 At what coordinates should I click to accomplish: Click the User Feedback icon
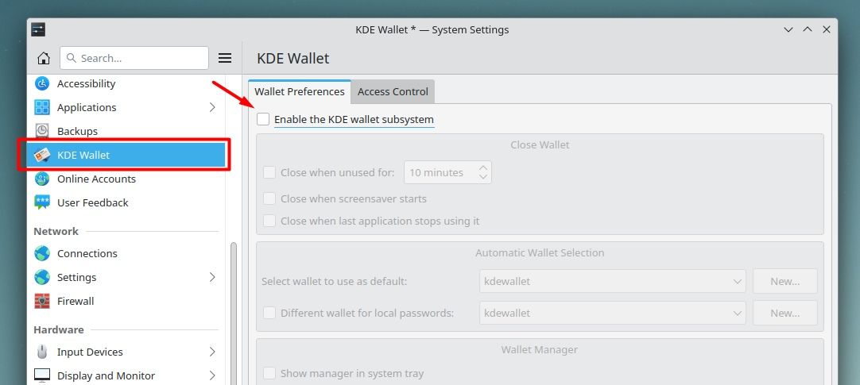tap(42, 202)
